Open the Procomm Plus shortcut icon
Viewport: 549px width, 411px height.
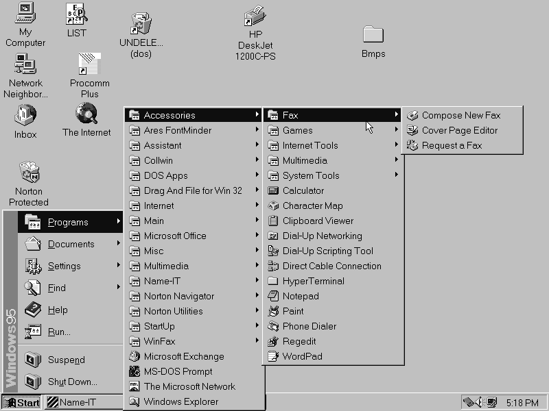[90, 65]
